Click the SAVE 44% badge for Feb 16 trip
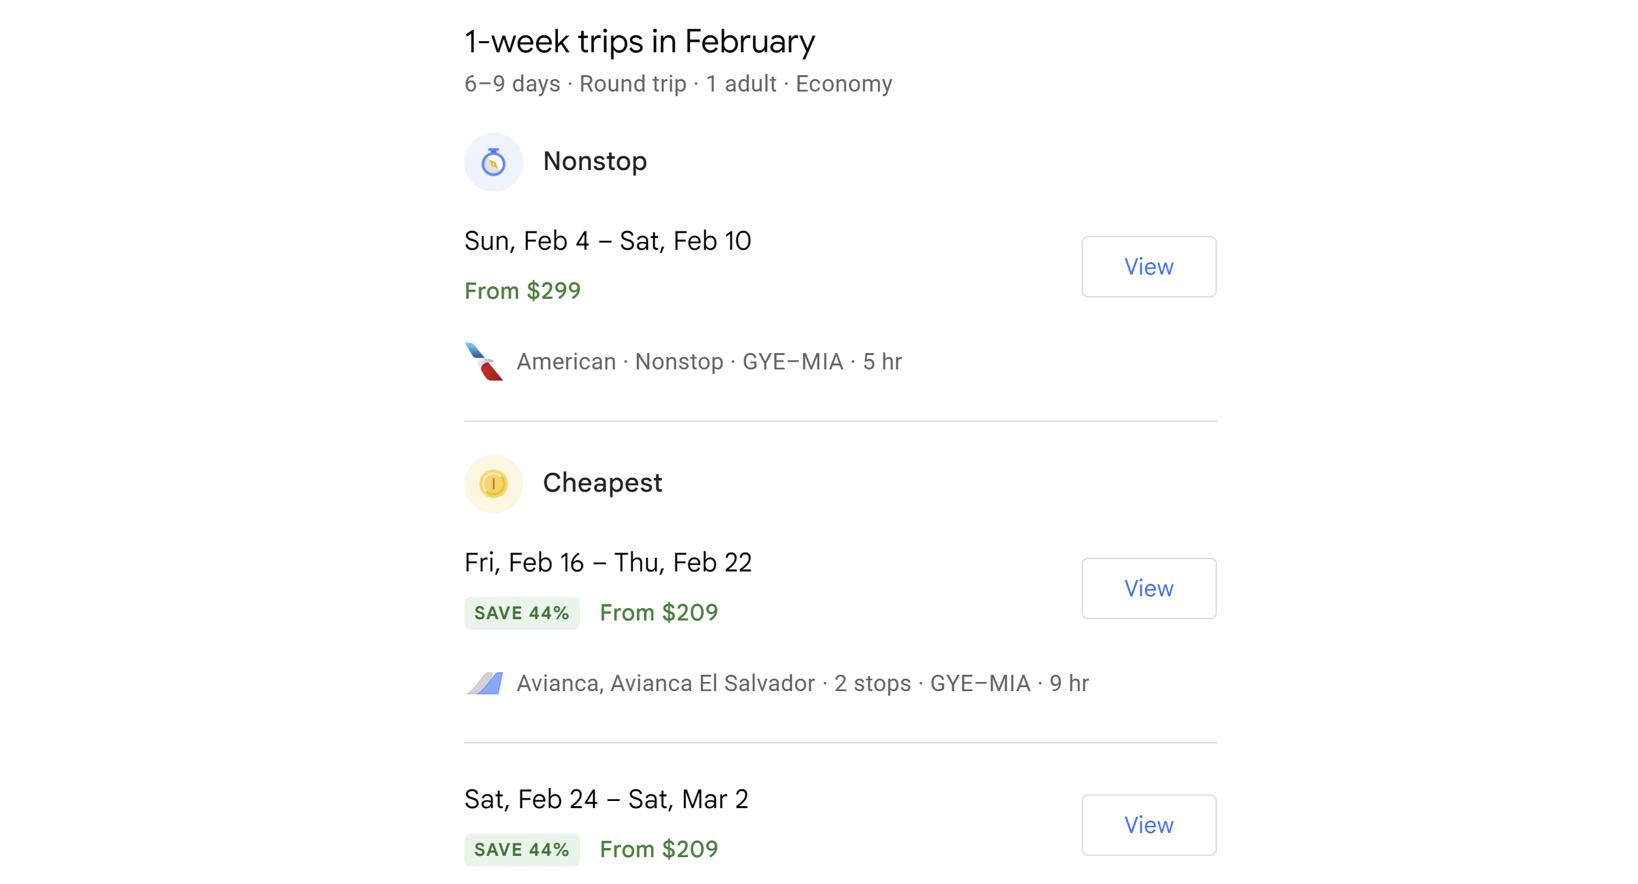1638x884 pixels. 521,613
